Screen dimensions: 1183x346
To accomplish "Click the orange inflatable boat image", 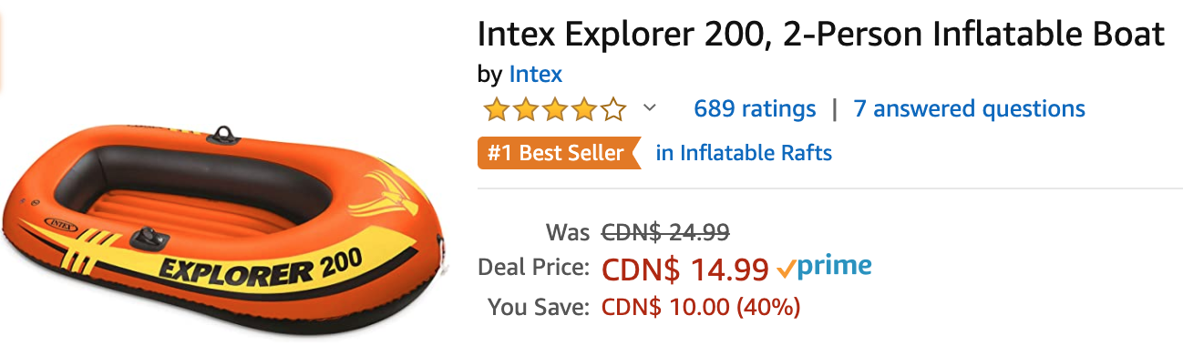I will (x=226, y=227).
